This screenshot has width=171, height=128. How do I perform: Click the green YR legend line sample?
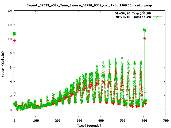[x=157, y=17]
